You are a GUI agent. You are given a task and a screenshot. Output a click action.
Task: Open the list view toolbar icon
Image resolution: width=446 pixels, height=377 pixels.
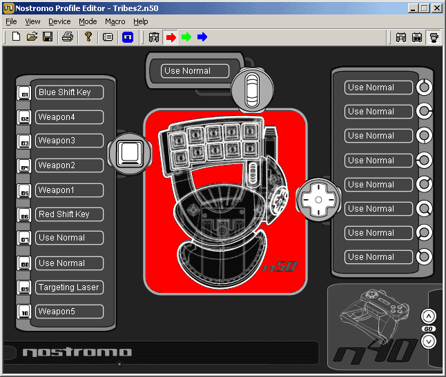(x=108, y=37)
